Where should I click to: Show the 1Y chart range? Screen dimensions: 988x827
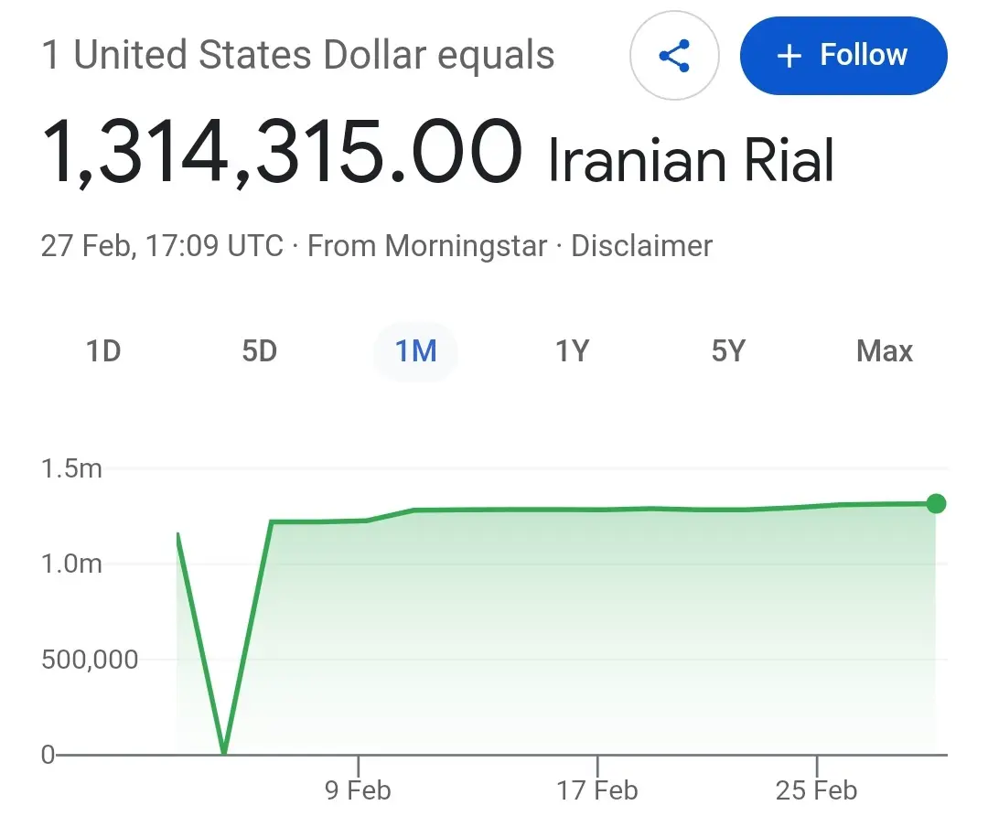click(572, 351)
